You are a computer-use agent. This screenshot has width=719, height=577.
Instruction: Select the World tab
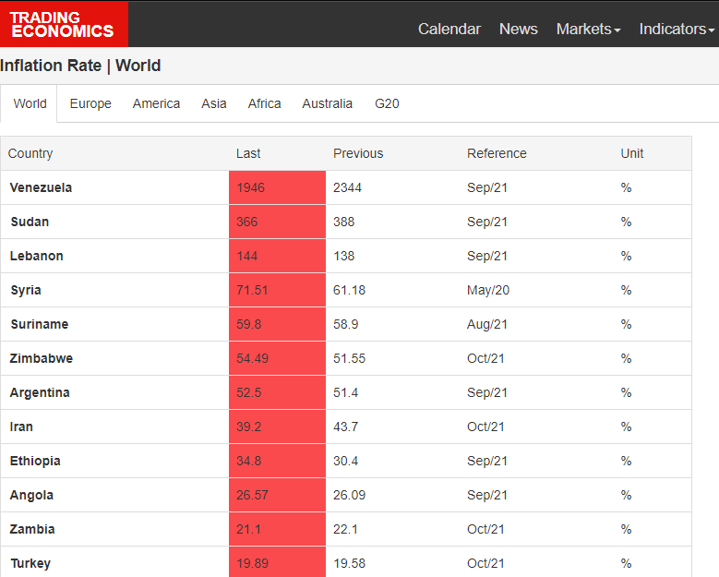click(x=30, y=103)
